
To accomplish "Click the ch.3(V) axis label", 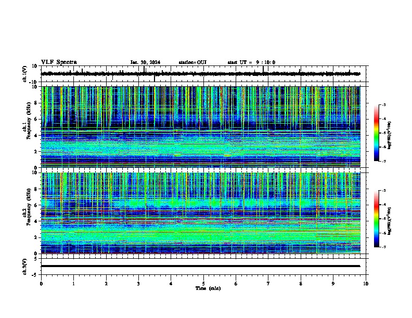I will pyautogui.click(x=24, y=267).
